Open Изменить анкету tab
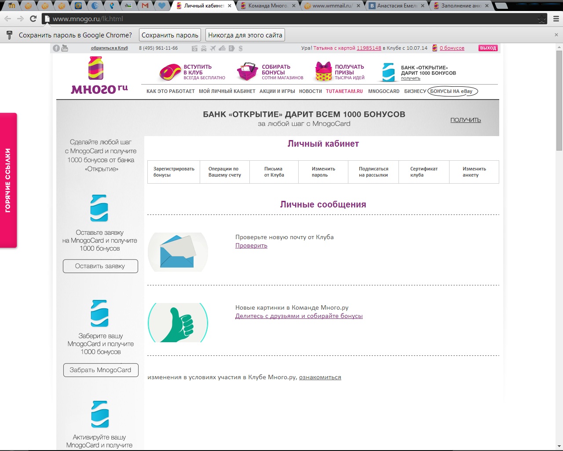Image resolution: width=563 pixels, height=451 pixels. click(474, 172)
